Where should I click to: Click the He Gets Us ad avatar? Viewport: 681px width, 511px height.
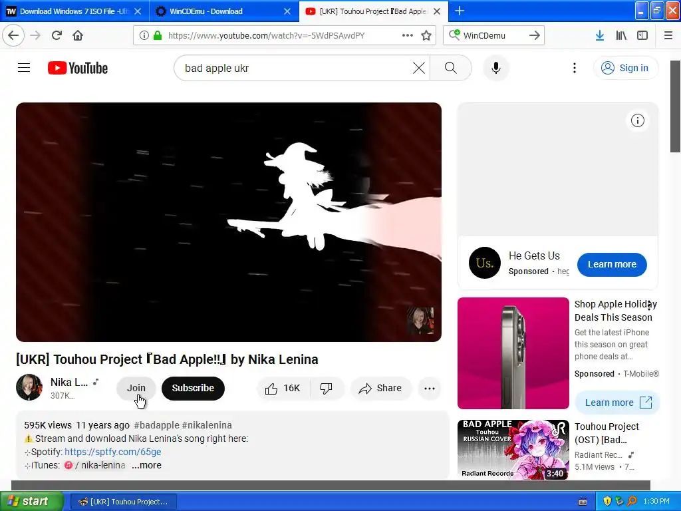485,263
